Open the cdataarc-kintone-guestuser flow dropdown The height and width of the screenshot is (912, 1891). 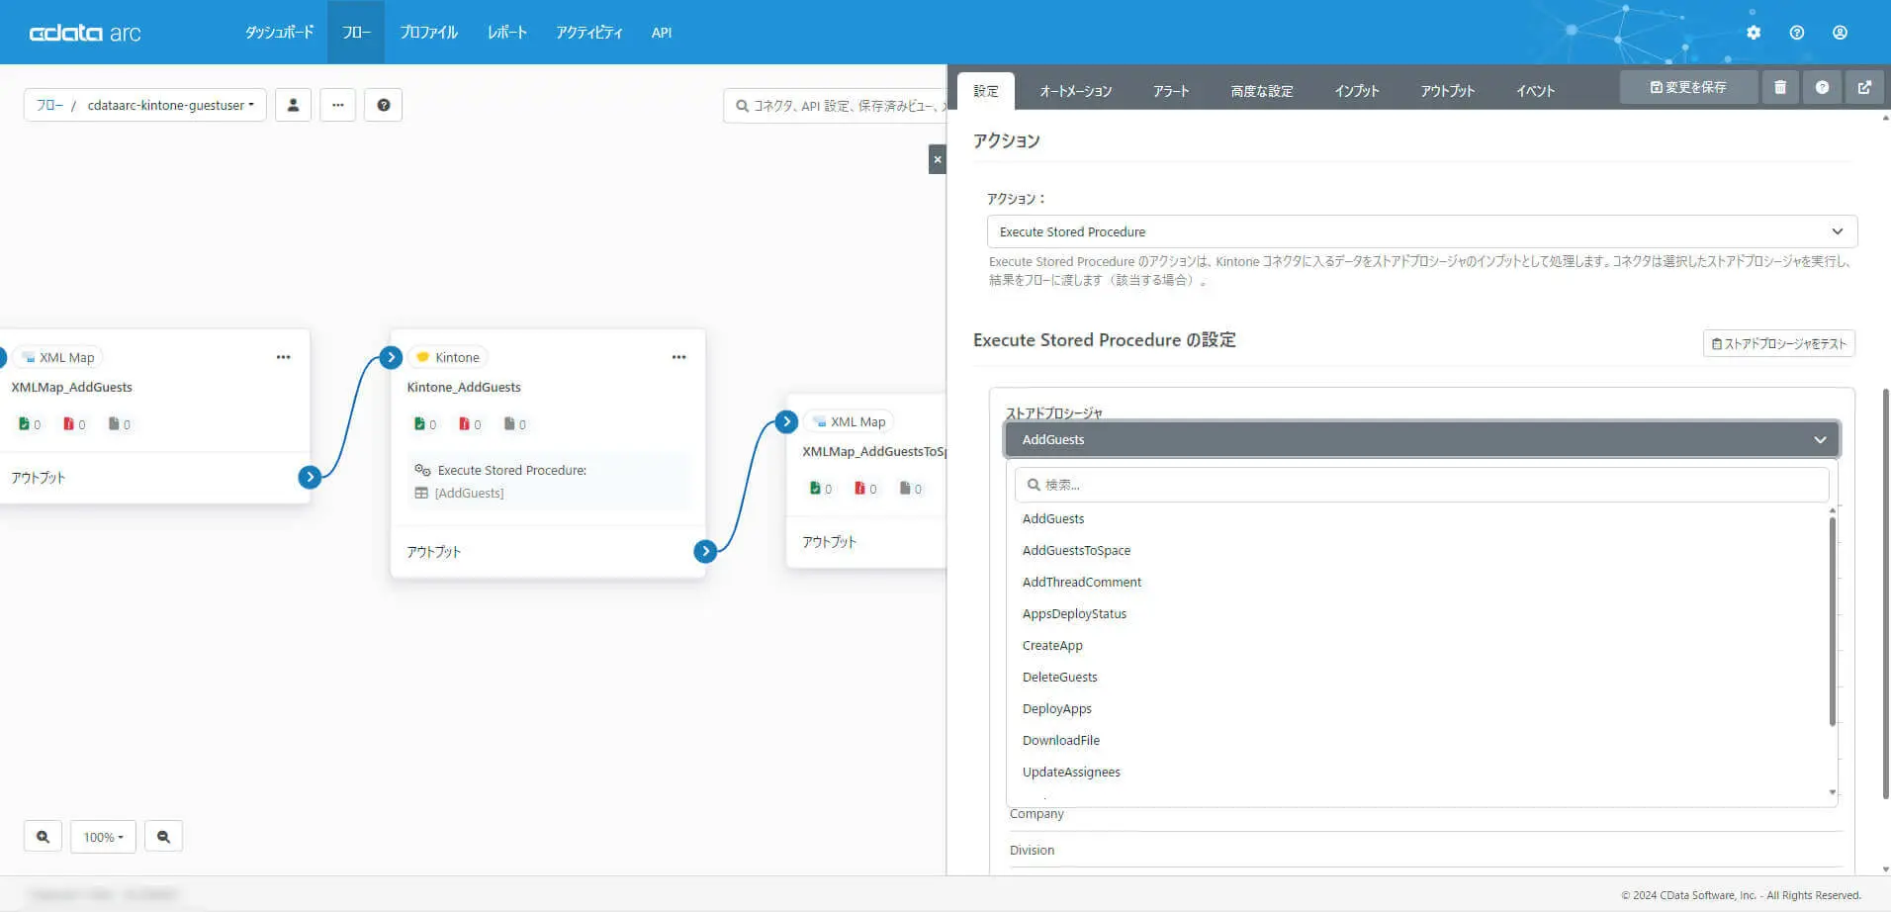point(171,105)
